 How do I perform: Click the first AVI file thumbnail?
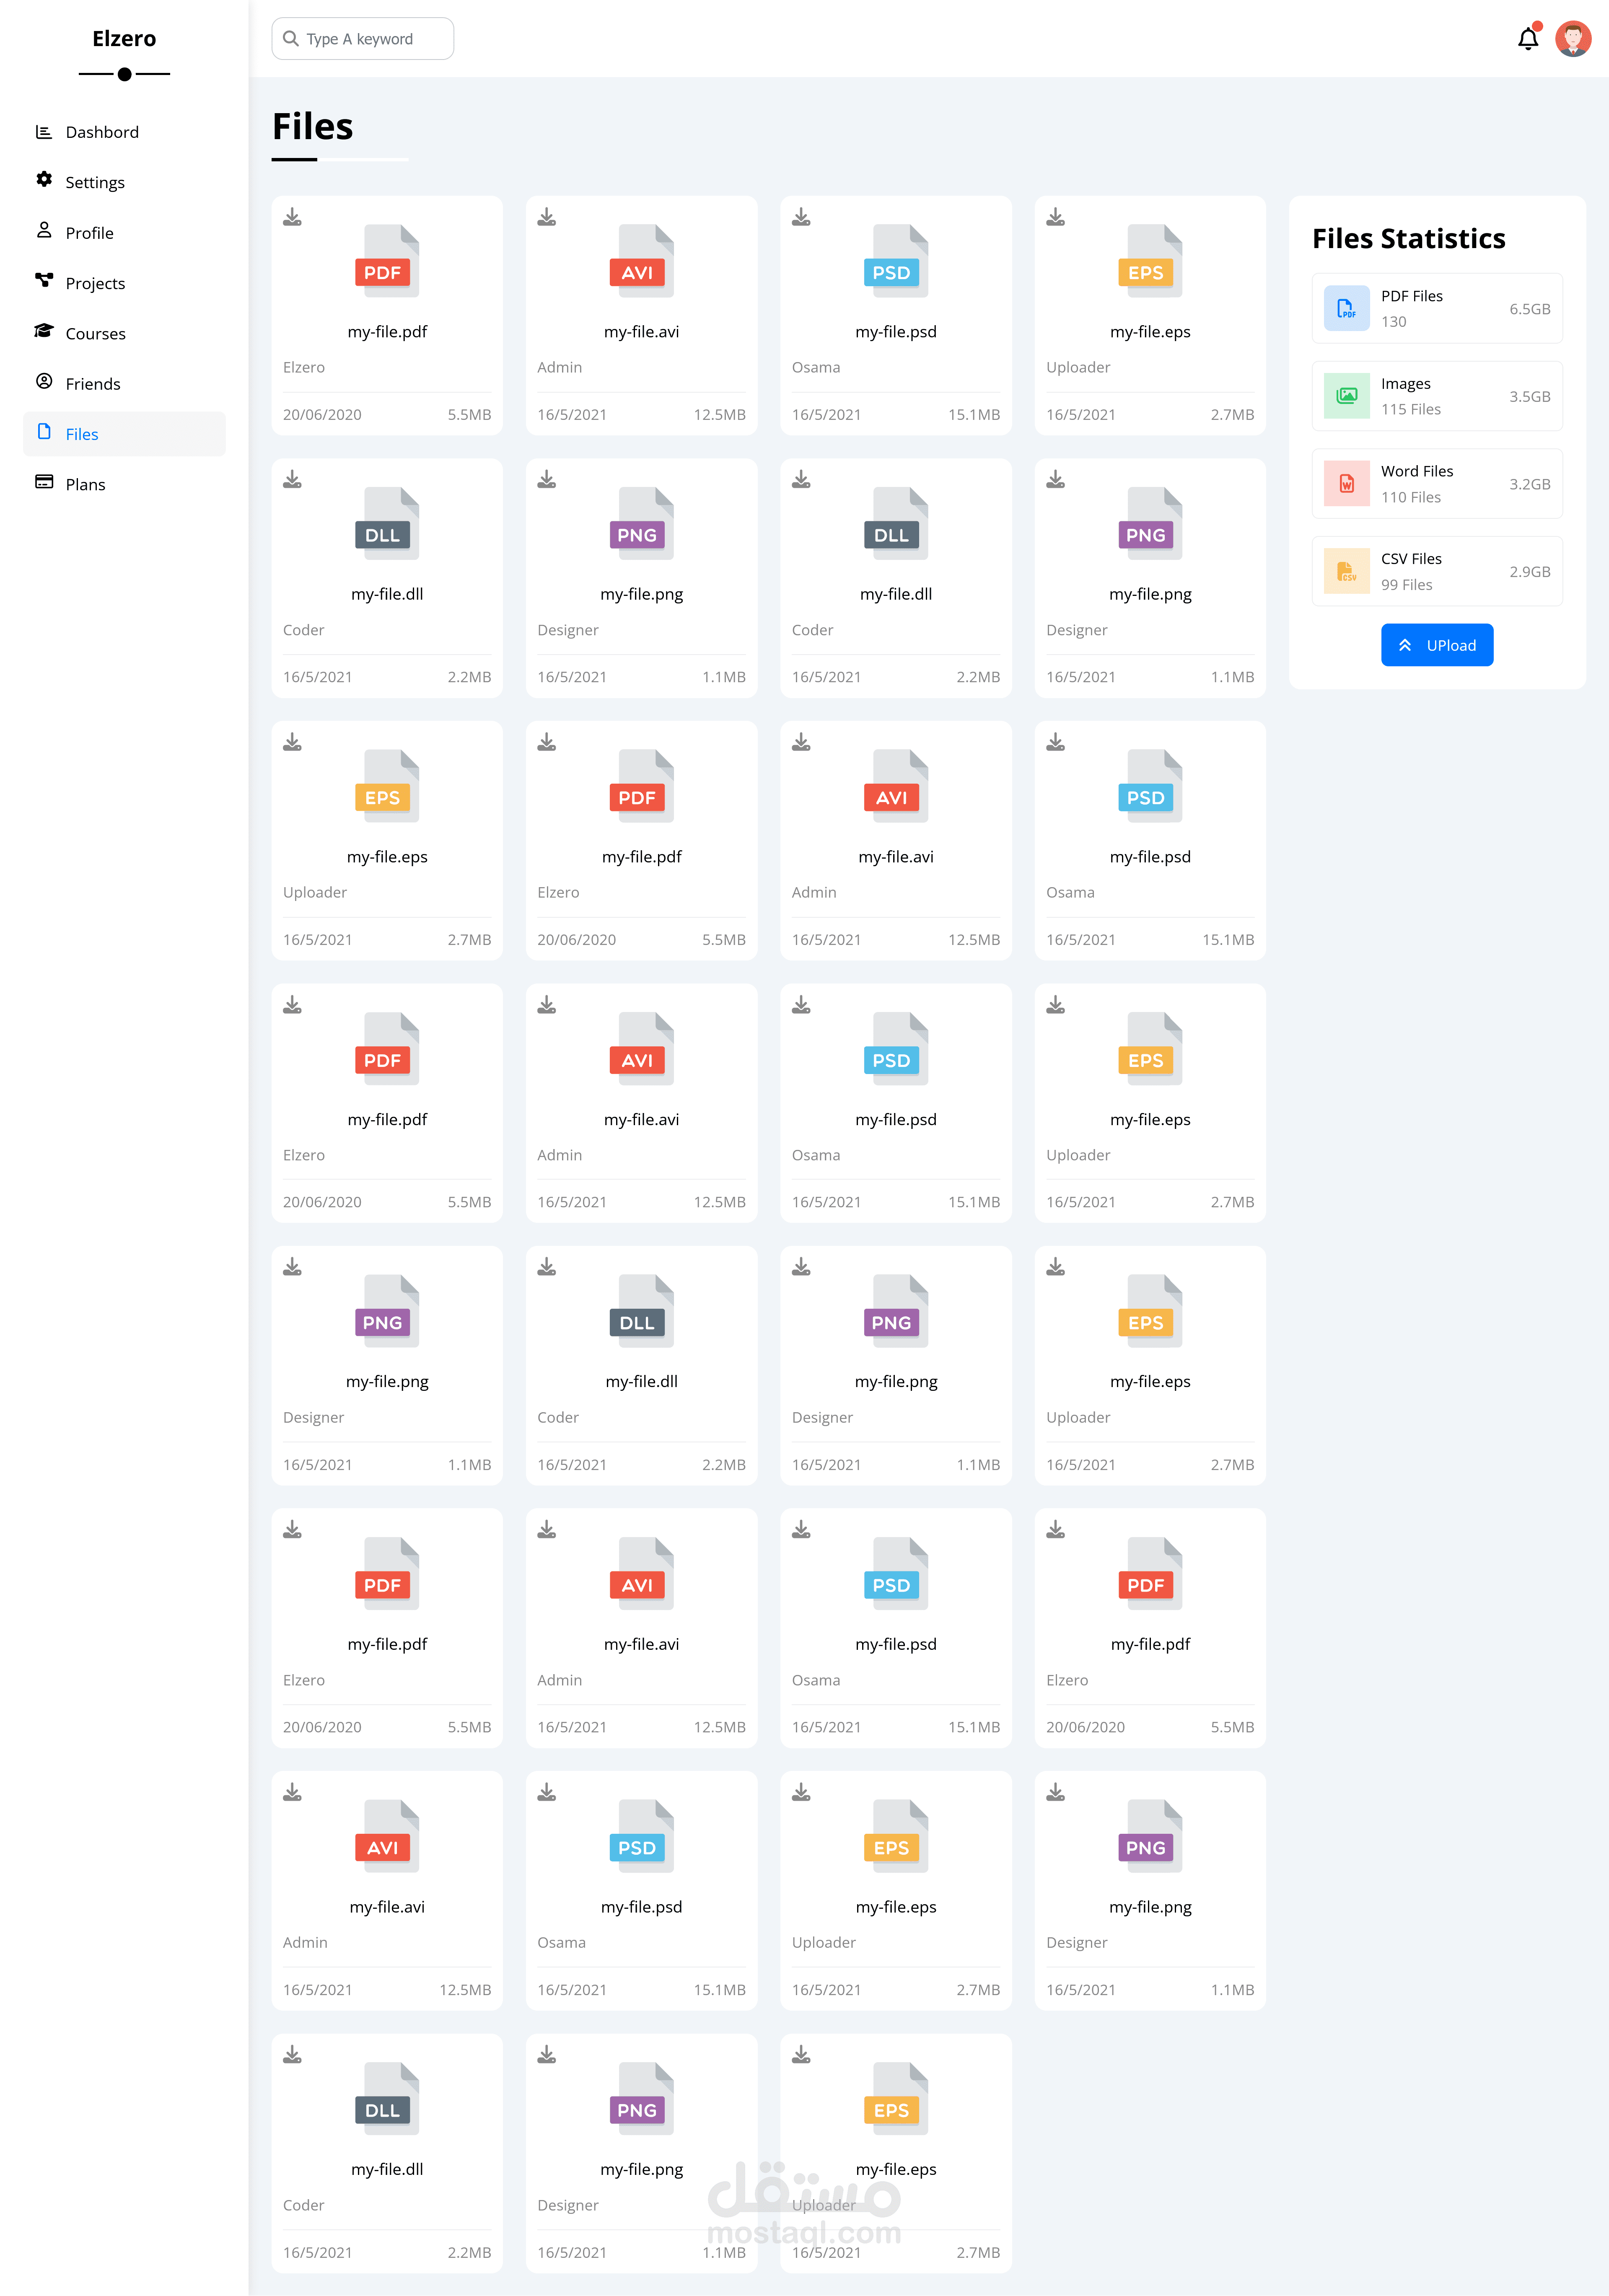[641, 261]
